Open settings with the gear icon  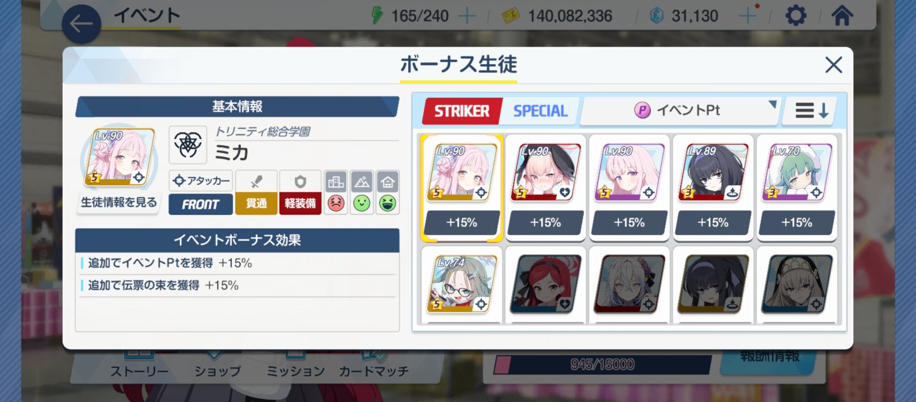point(796,16)
